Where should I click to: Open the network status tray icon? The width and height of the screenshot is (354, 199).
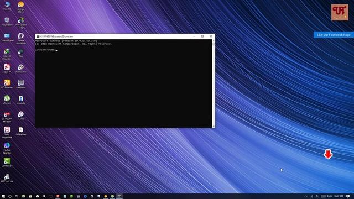pyautogui.click(x=312, y=196)
